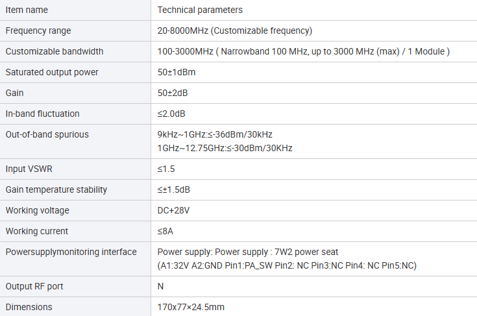477x316 pixels.
Task: Select the 9kHz~1GHz spurious spec line
Action: click(215, 134)
